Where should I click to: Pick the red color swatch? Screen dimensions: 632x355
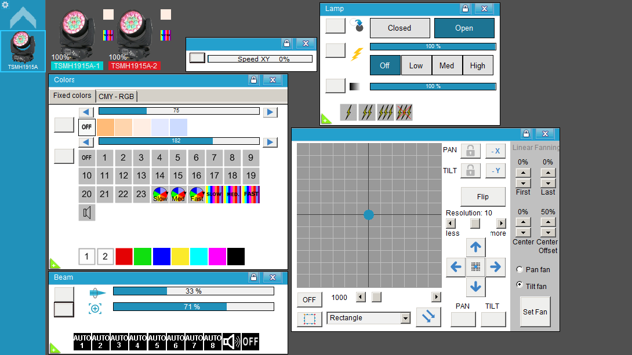(124, 257)
